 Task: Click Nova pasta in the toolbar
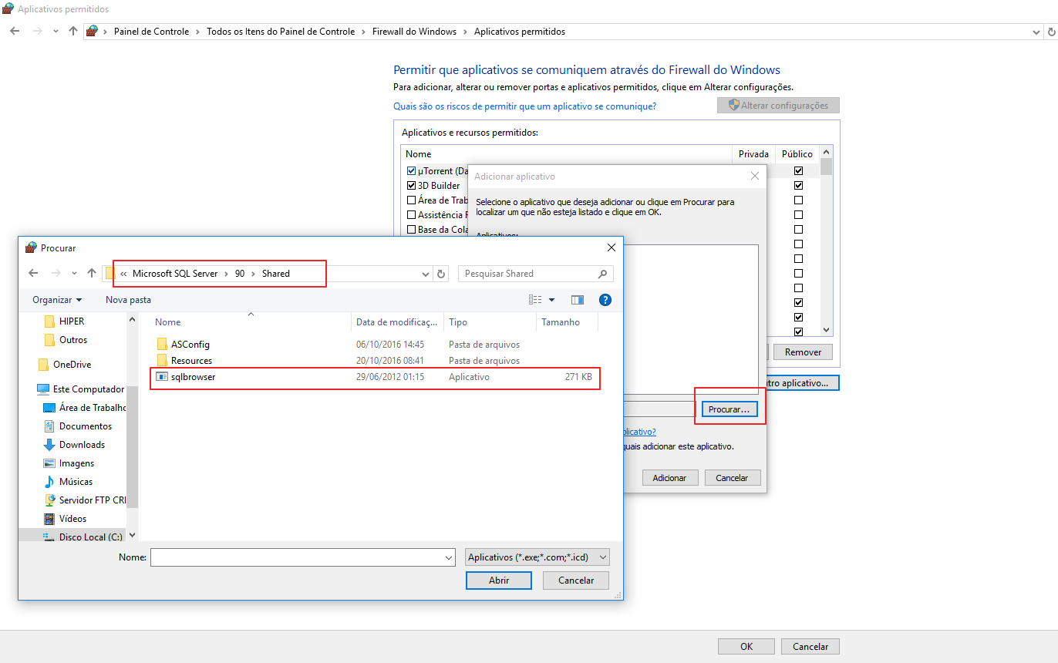[128, 300]
